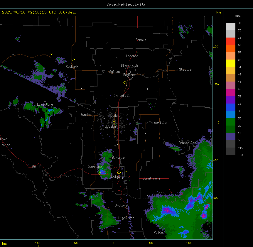Screen dimensions: 253x247
Task: Click the yellow station marker near Olds
Action: (x=114, y=122)
